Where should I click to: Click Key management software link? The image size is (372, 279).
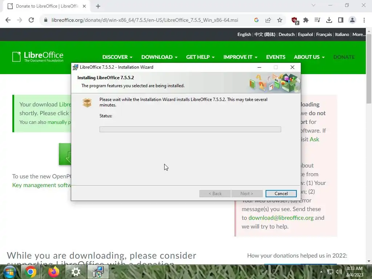[x=42, y=185]
